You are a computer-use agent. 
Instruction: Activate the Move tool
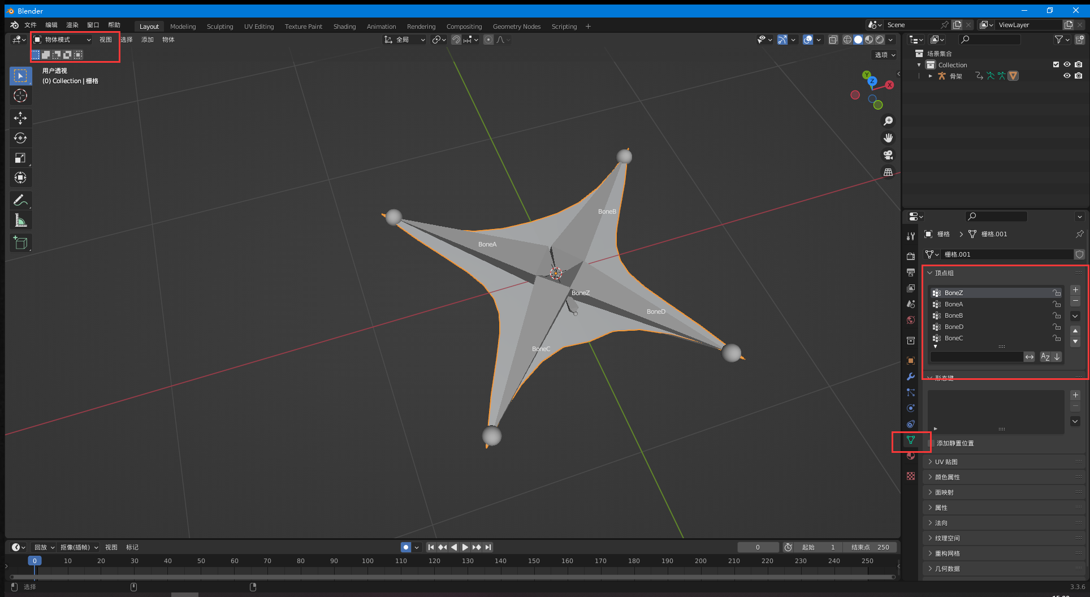coord(20,118)
